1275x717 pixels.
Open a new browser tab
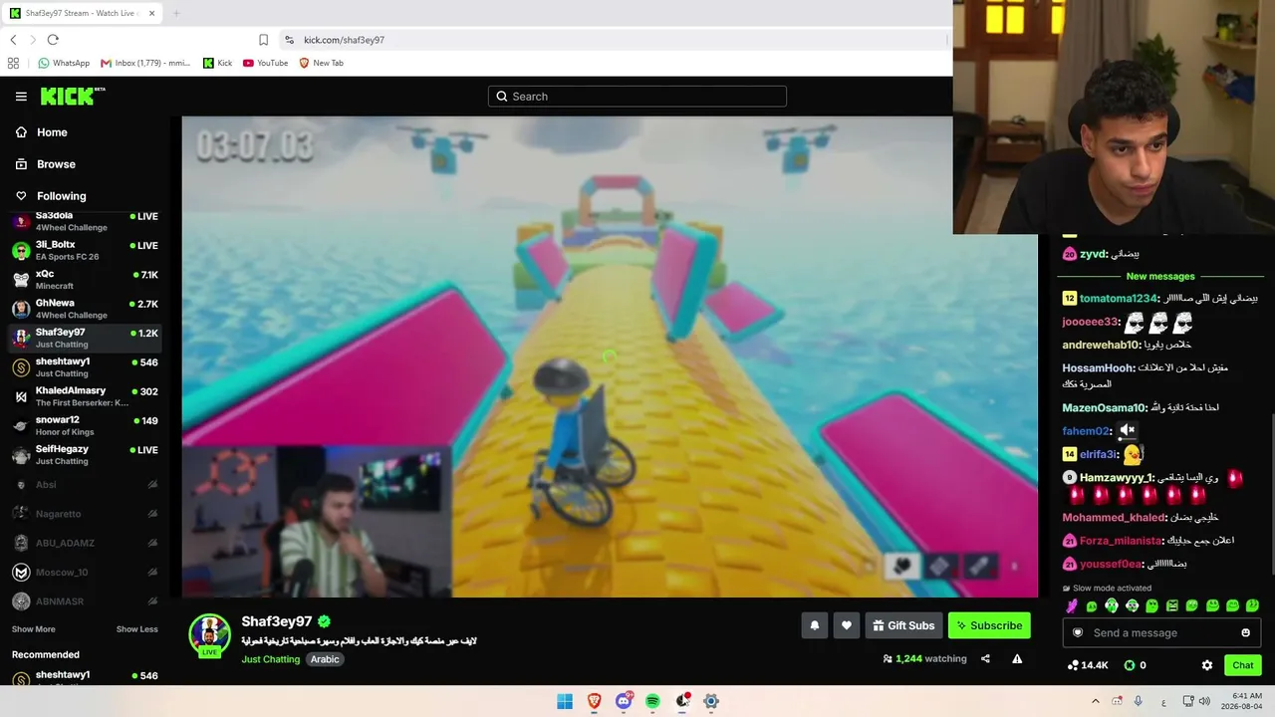pyautogui.click(x=176, y=13)
